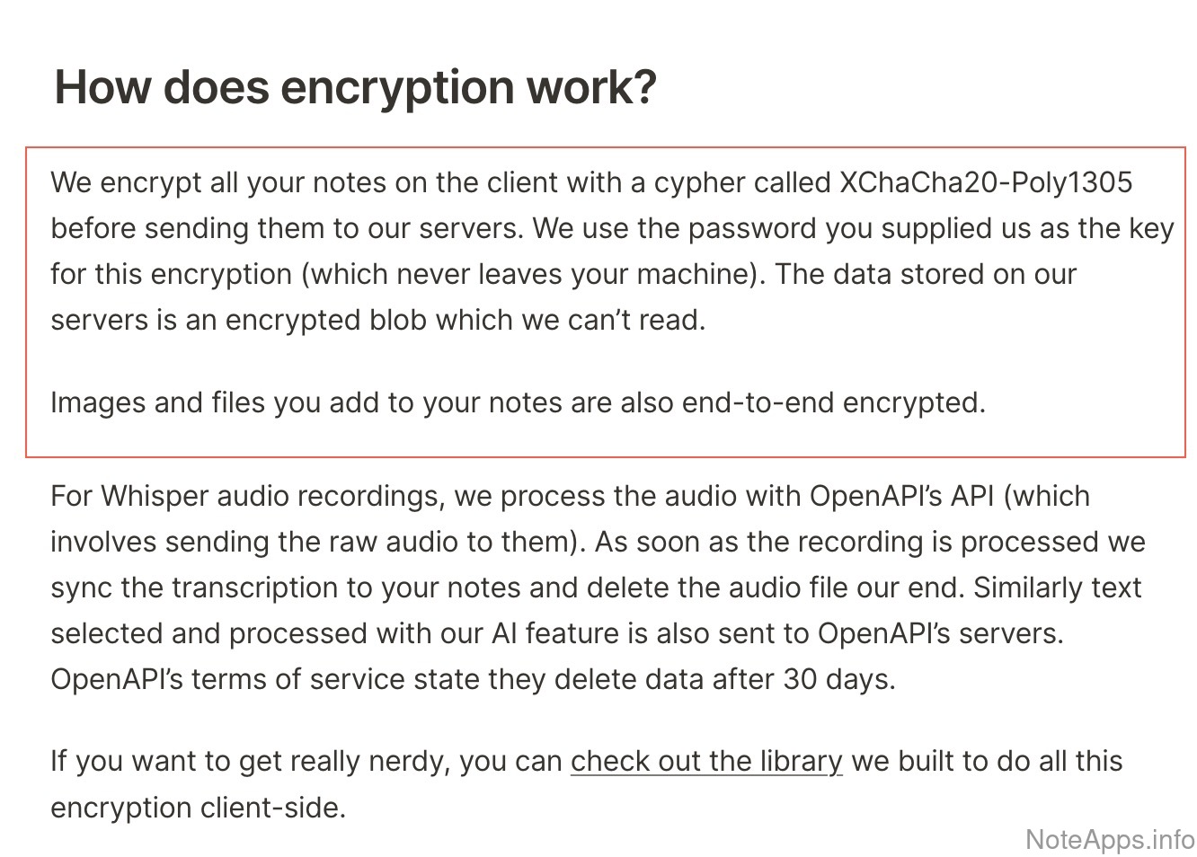
Task: Click the word 'XChaCha20-Poly1305' in the first paragraph
Action: (x=985, y=182)
